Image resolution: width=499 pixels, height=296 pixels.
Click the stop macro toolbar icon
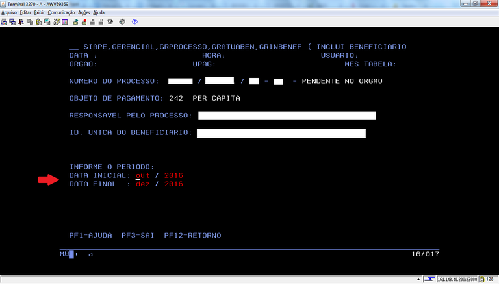point(92,22)
